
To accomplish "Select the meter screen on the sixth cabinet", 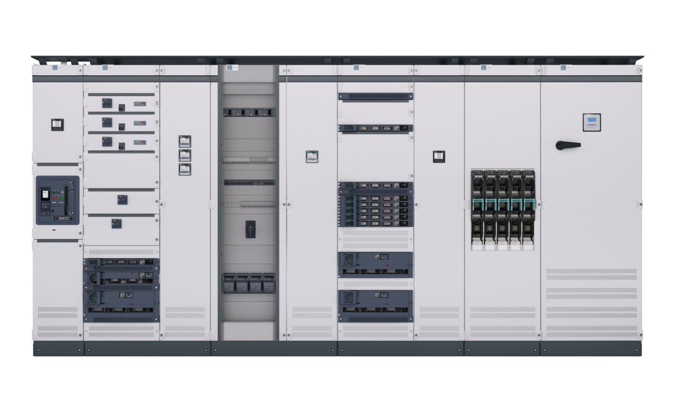I will [x=439, y=156].
